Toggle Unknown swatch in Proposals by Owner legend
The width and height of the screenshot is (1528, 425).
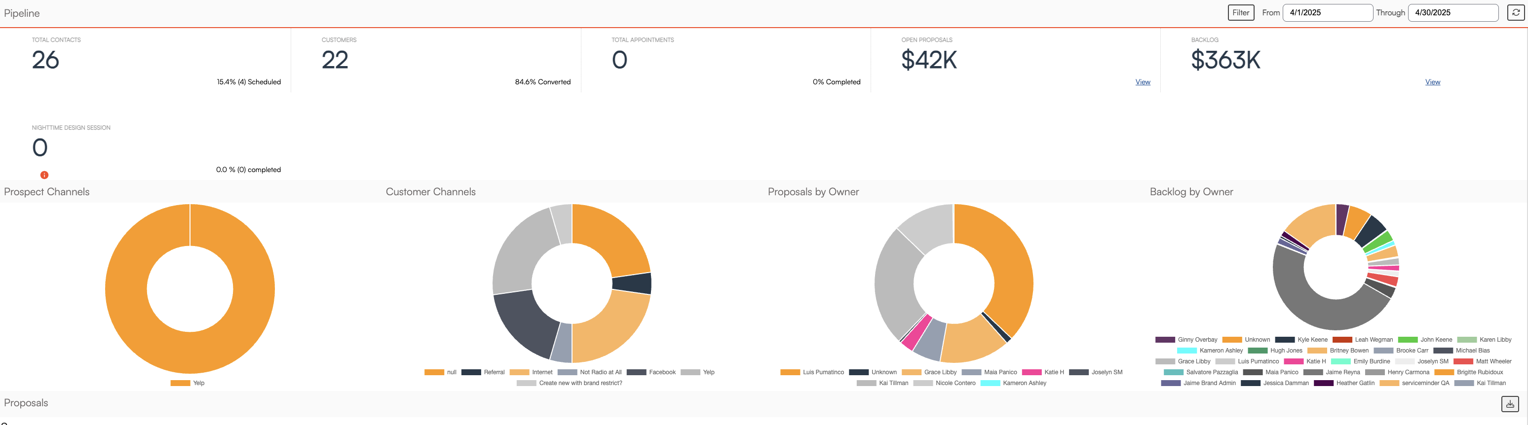click(x=859, y=372)
